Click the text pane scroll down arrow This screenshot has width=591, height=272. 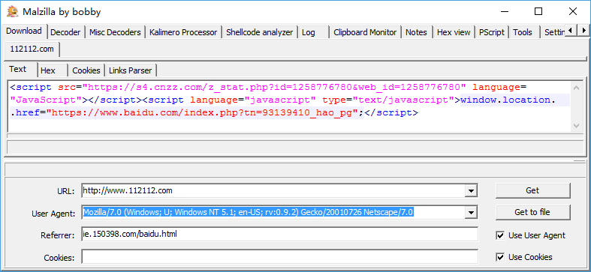(x=576, y=125)
